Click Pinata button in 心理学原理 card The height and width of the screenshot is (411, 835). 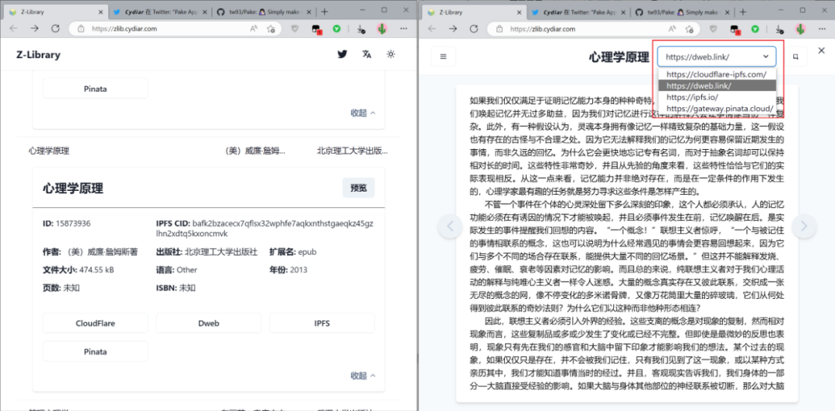[x=95, y=352]
